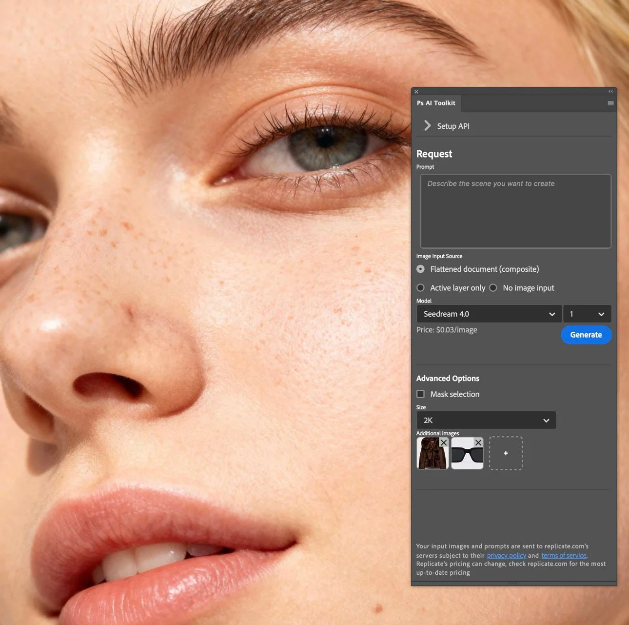The height and width of the screenshot is (625, 629).
Task: Select the Ps AI Toolkit tab
Action: click(x=436, y=103)
